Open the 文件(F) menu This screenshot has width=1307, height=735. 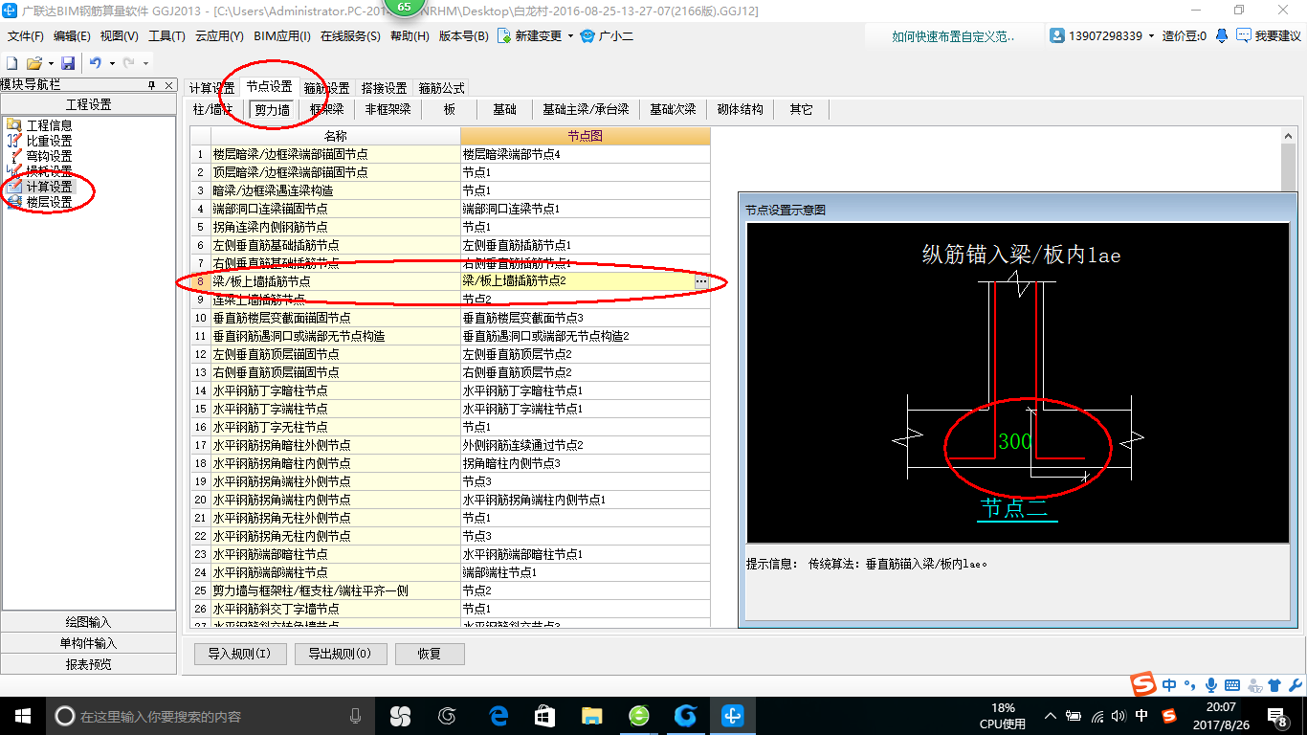coord(26,35)
